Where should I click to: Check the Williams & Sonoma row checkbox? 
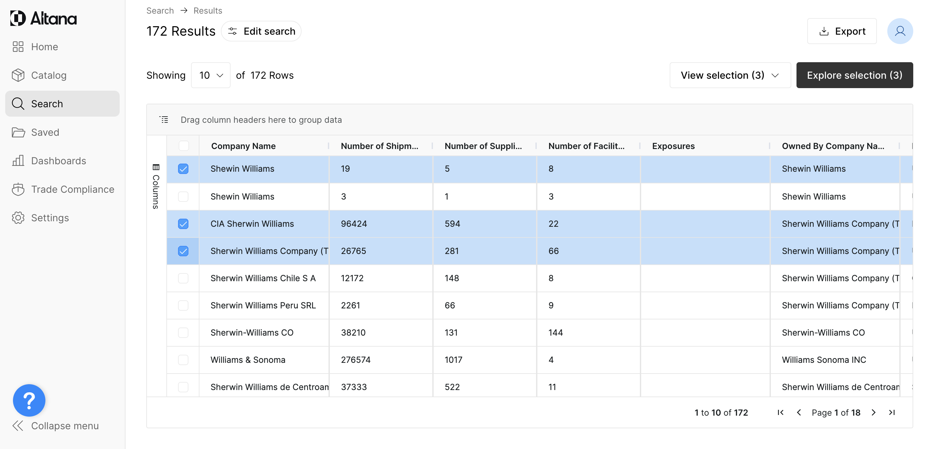click(183, 360)
